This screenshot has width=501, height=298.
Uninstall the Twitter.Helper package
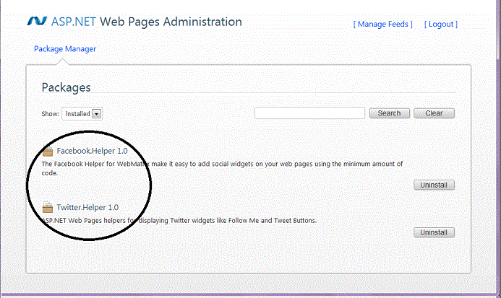coord(434,232)
